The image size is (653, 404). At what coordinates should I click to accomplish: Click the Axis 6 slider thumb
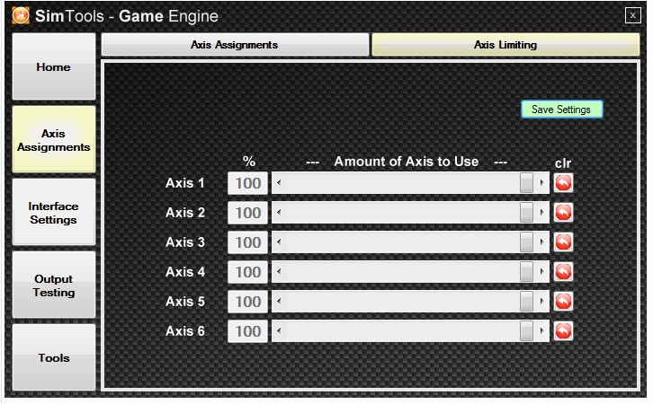526,331
